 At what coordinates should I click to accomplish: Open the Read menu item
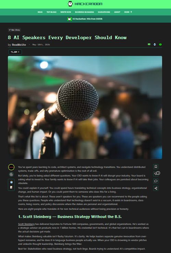tap(40, 12)
